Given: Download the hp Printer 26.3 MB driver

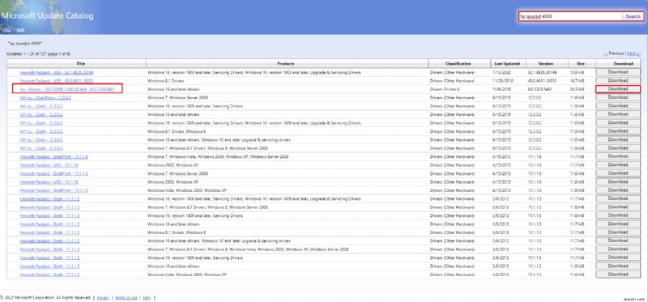Looking at the screenshot, I should (x=618, y=89).
